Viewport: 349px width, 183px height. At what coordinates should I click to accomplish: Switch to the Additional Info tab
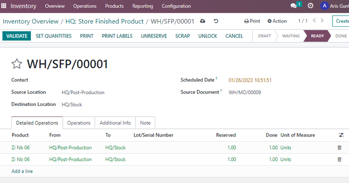(115, 123)
